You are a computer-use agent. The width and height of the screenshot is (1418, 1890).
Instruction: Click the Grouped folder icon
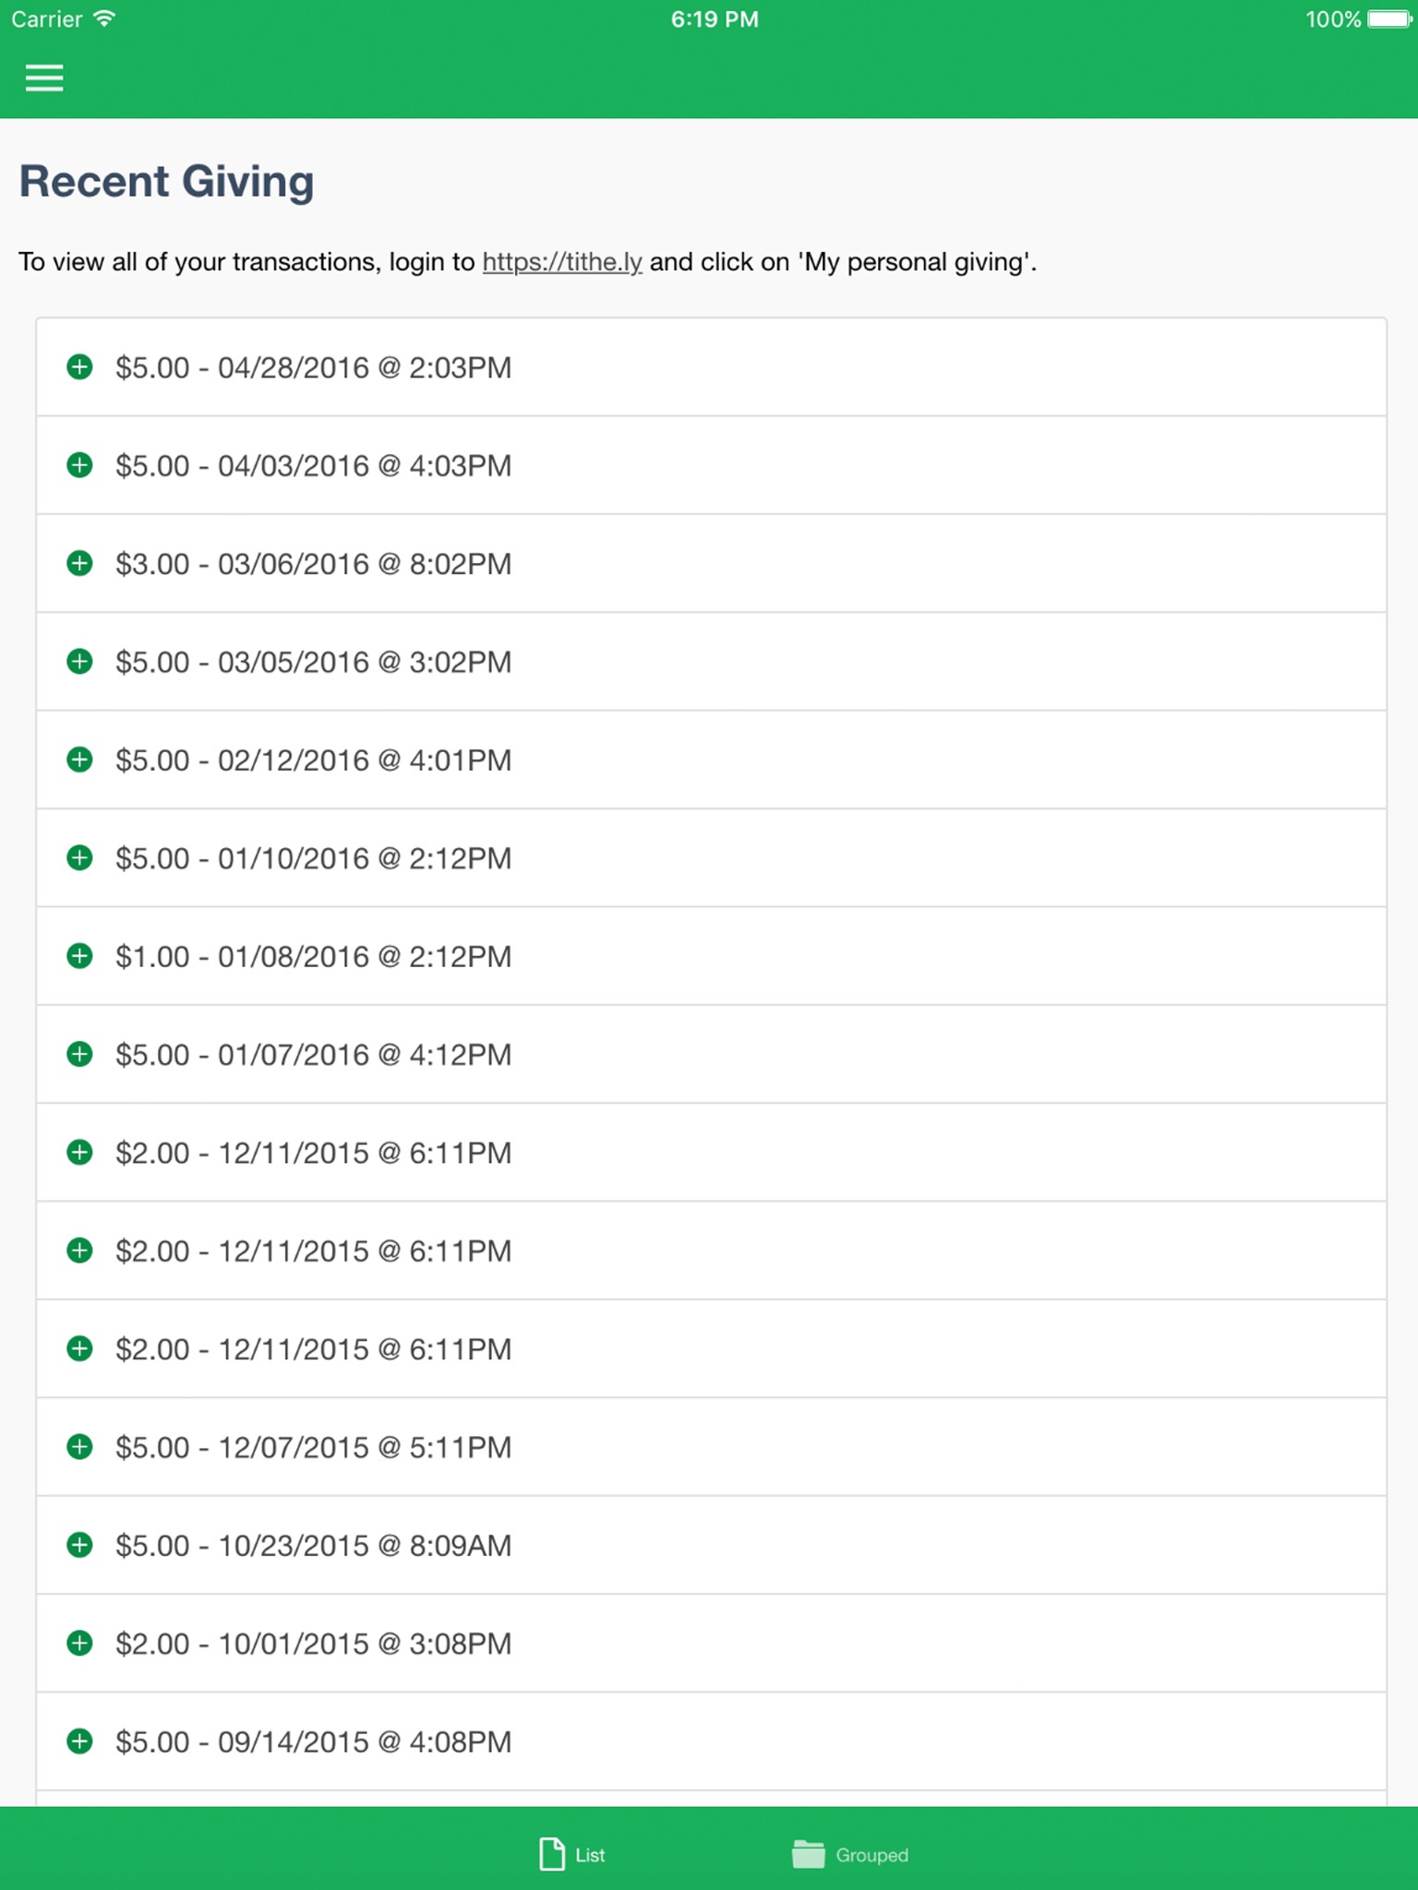808,1854
